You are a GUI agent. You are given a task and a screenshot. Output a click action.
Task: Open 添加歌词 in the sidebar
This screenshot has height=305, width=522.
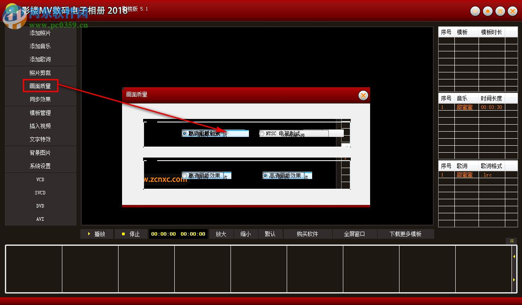40,60
